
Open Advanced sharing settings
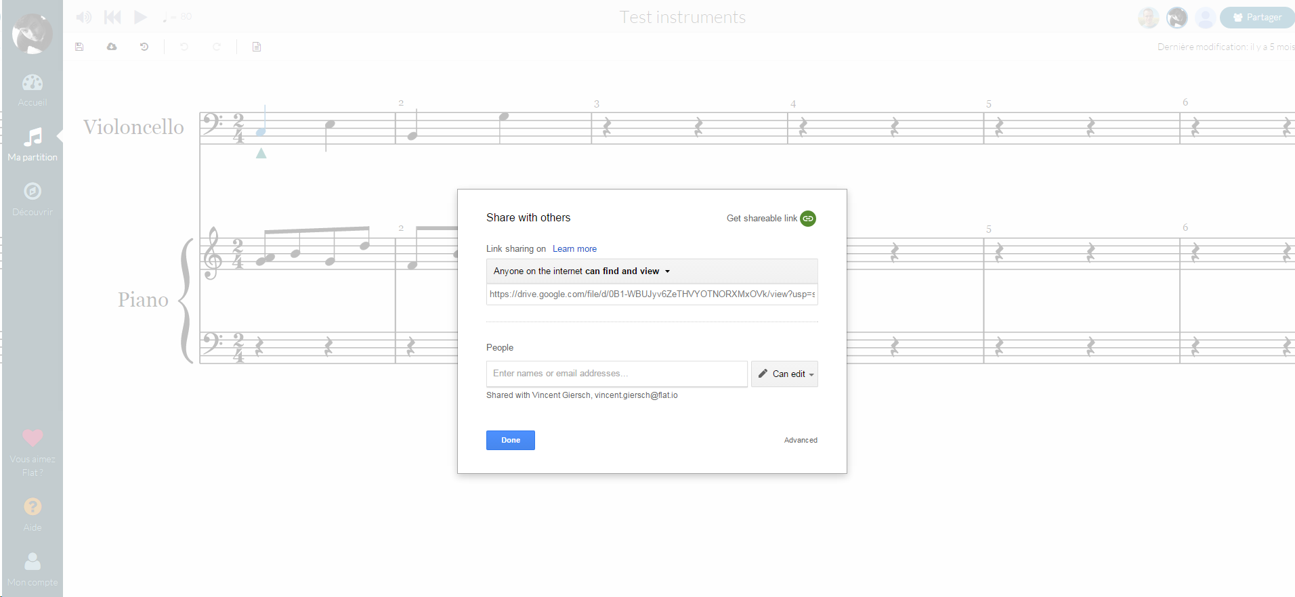[801, 441]
